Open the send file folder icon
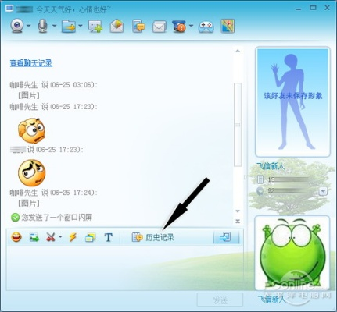This screenshot has height=312, width=337. pos(69,26)
